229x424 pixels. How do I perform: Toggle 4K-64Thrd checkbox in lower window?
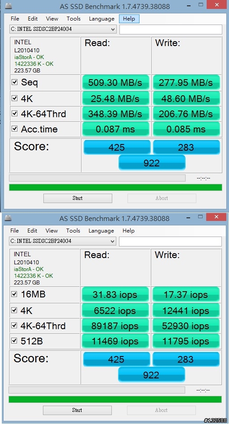pos(14,326)
